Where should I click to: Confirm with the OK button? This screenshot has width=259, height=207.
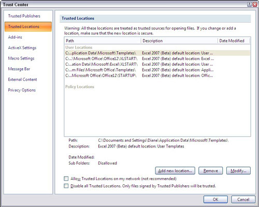coord(215,199)
